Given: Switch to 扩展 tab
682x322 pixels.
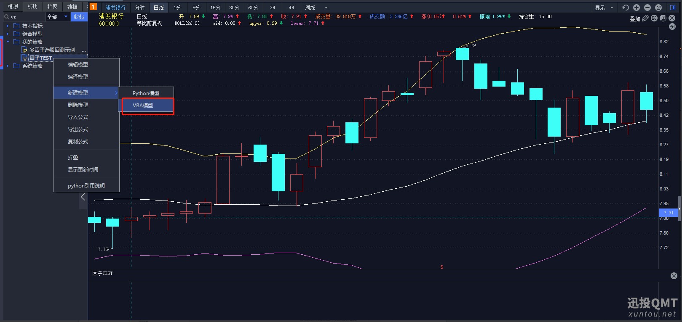Looking at the screenshot, I should 52,7.
